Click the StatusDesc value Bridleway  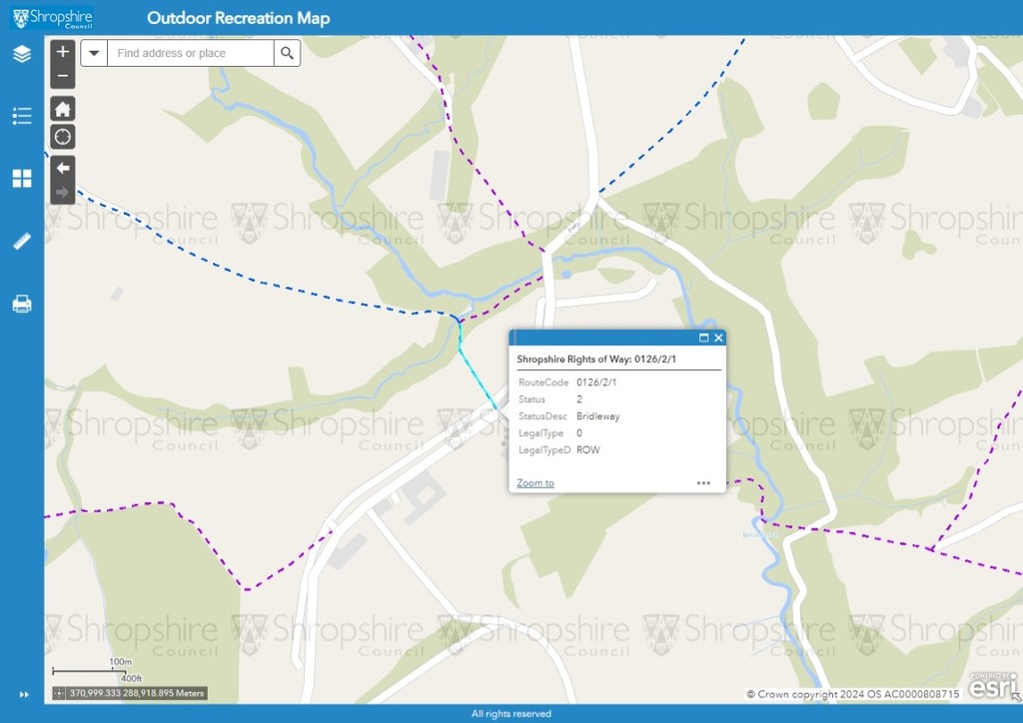597,416
